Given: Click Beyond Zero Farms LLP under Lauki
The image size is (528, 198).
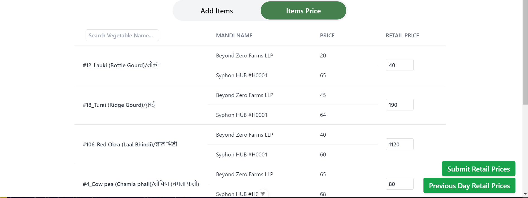Looking at the screenshot, I should [244, 55].
